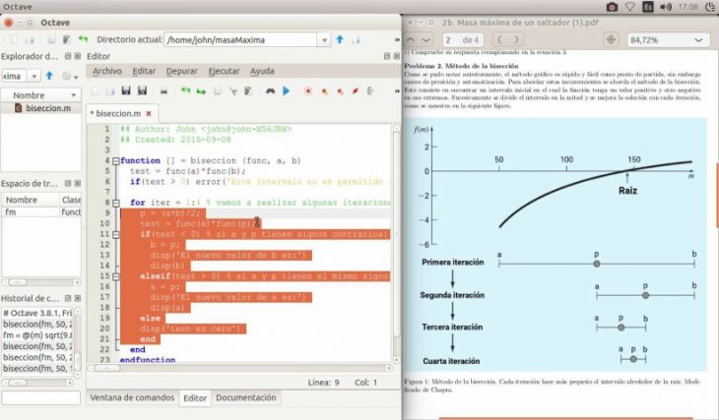Open find and replace with binoculars icon

[270, 90]
